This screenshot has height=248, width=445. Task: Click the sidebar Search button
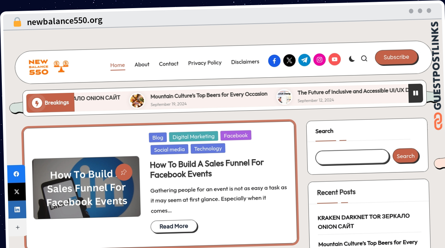(x=406, y=156)
